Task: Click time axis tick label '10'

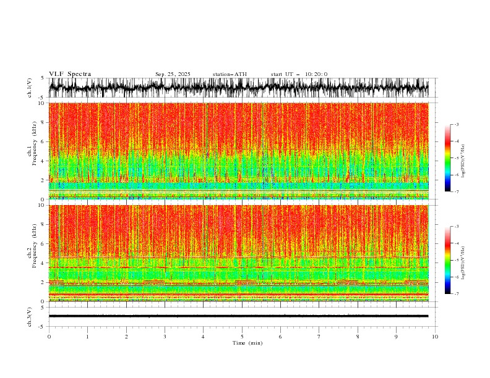Action: pyautogui.click(x=435, y=337)
